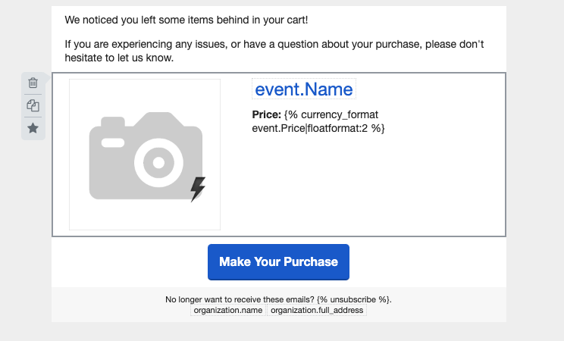Duplicate the selected block using copy icon
564x341 pixels.
33,105
